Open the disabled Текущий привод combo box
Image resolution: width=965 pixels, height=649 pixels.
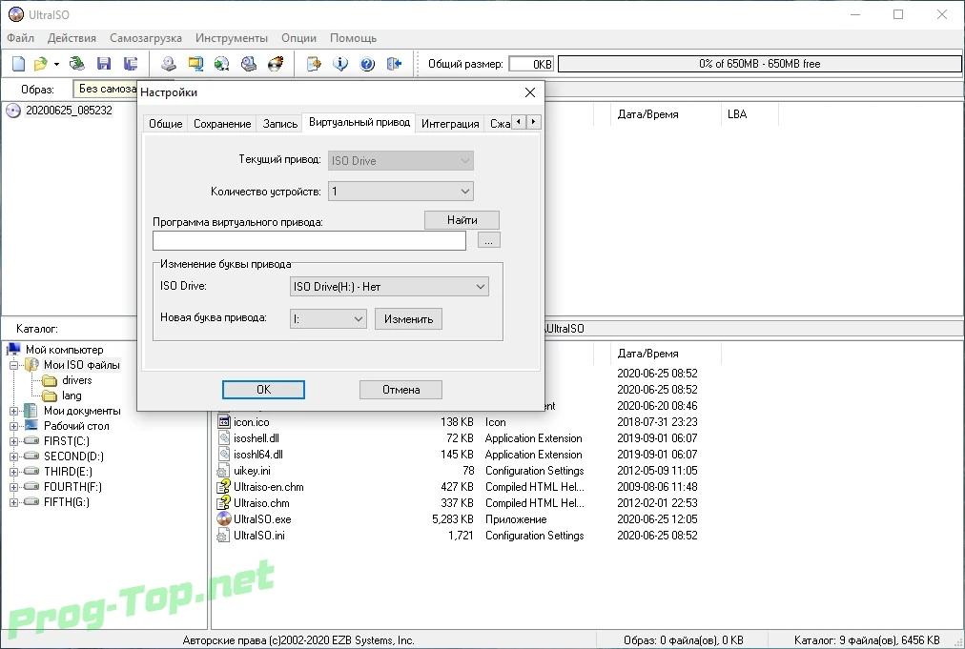point(400,160)
